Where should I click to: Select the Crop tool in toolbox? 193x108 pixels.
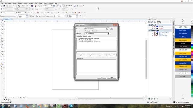(2, 26)
